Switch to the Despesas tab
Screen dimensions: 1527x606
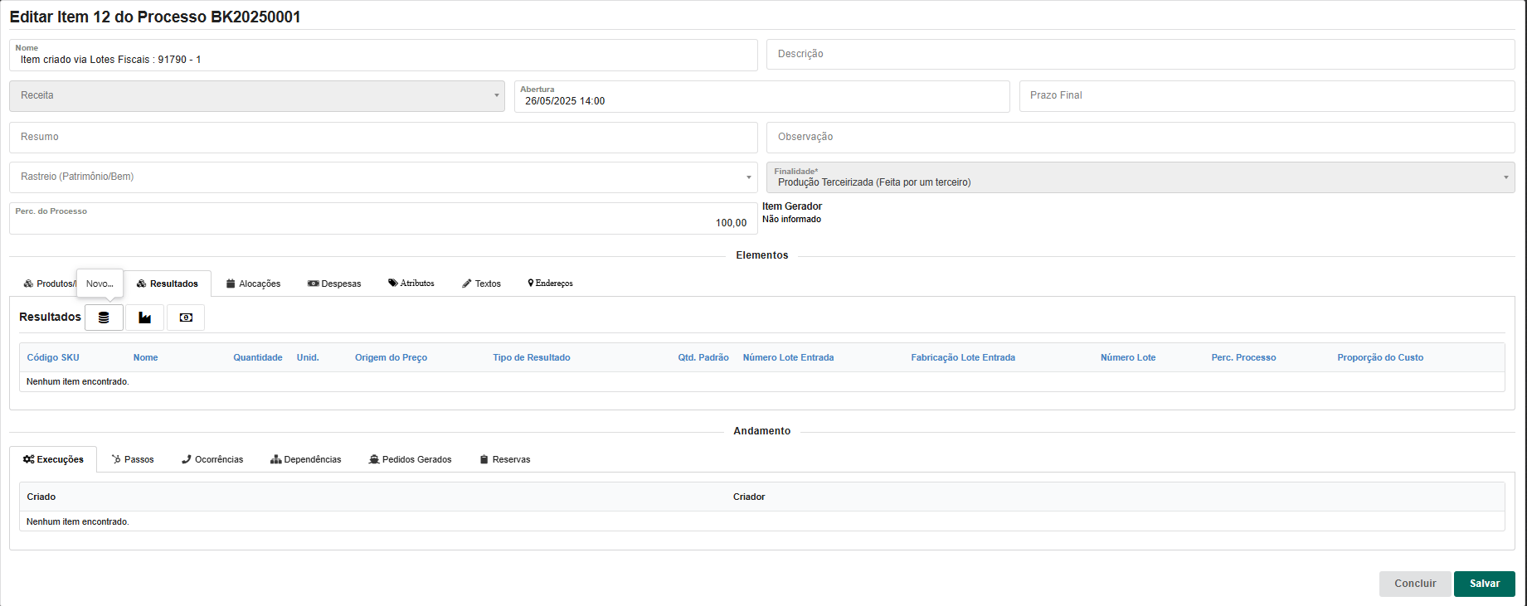click(x=334, y=284)
